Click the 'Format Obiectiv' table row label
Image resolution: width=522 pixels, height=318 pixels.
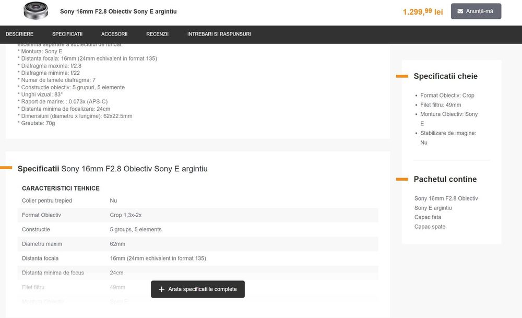pos(41,215)
